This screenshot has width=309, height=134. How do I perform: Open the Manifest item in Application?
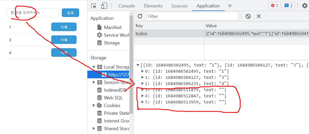click(113, 27)
